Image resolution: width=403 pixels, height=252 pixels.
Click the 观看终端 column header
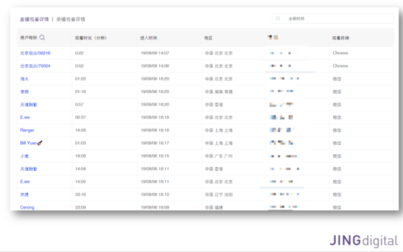pos(341,38)
